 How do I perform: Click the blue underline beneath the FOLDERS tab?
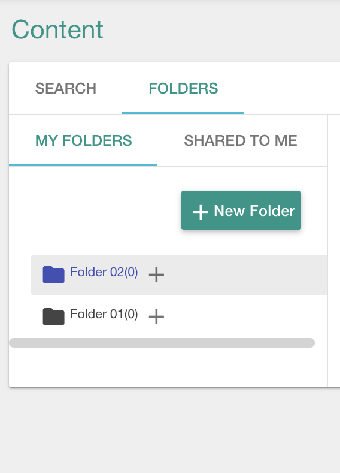click(x=183, y=113)
